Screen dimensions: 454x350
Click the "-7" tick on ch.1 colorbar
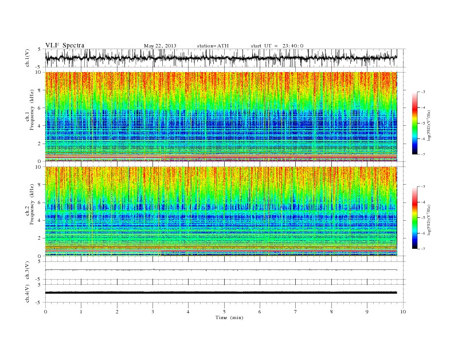(x=423, y=154)
